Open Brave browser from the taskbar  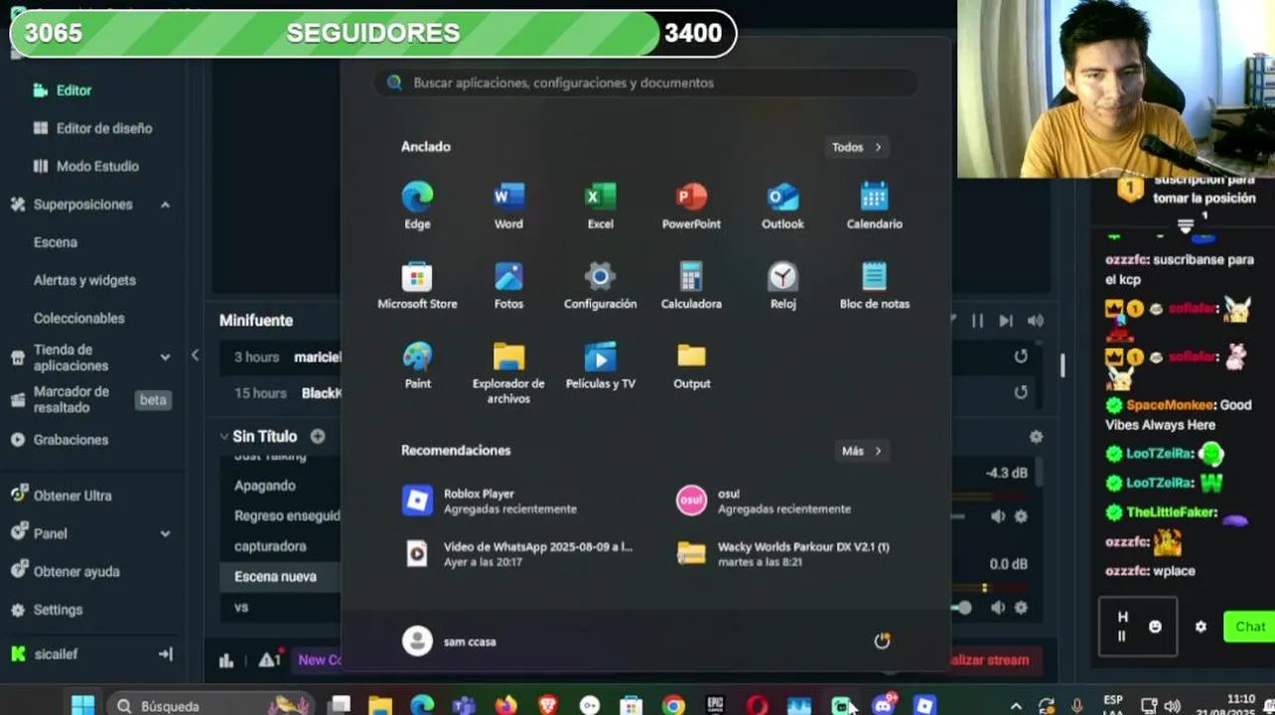(547, 705)
